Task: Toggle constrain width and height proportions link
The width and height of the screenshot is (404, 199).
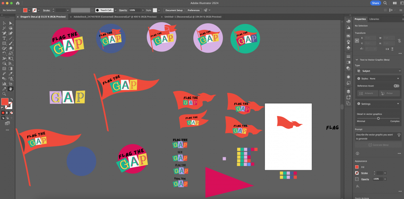Action: (x=399, y=41)
